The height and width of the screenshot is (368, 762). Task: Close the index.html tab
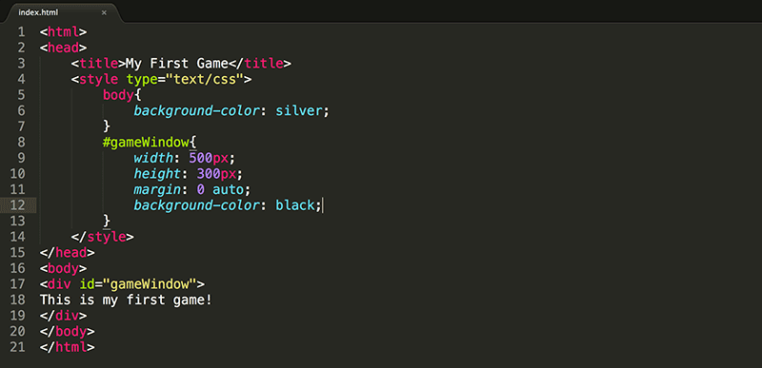(x=104, y=12)
